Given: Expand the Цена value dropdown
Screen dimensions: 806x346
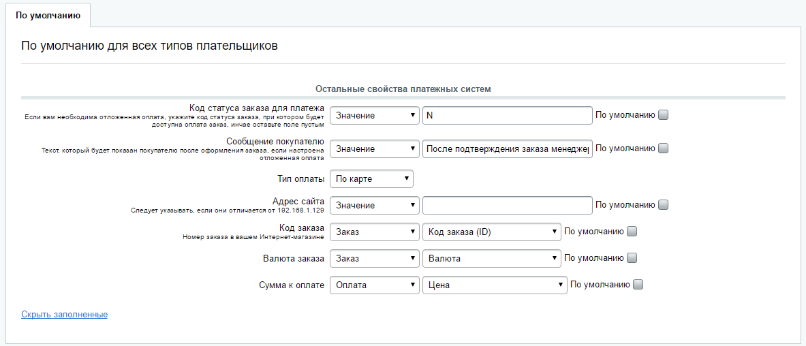Looking at the screenshot, I should coord(495,285).
